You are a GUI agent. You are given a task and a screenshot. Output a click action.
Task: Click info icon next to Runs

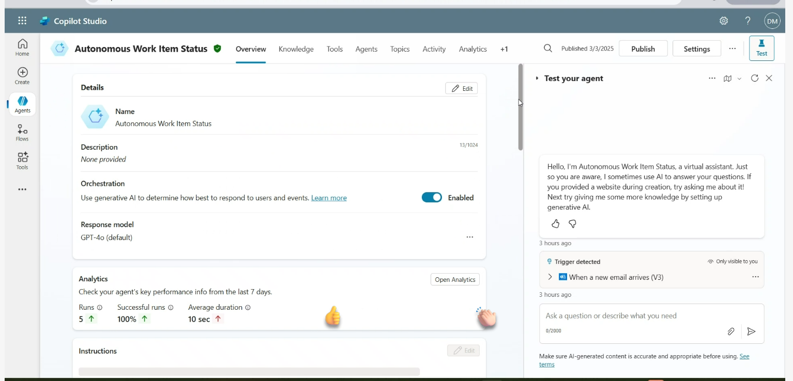coord(100,307)
